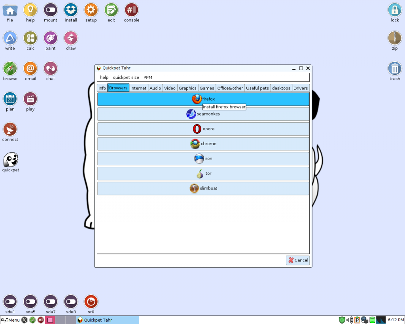405x324 pixels.
Task: Click the X icon in taskbar
Action: (24, 320)
